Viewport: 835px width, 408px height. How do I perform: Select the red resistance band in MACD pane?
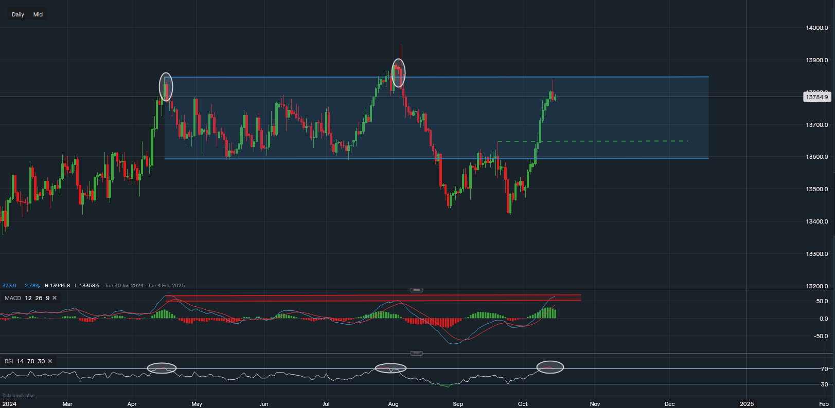[x=373, y=298]
